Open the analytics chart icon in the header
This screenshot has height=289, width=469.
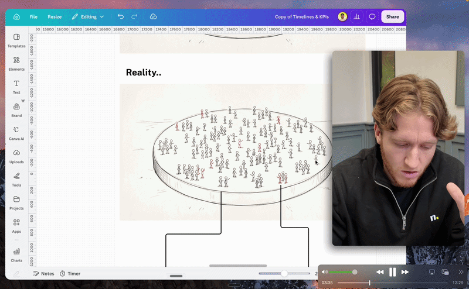(x=356, y=17)
